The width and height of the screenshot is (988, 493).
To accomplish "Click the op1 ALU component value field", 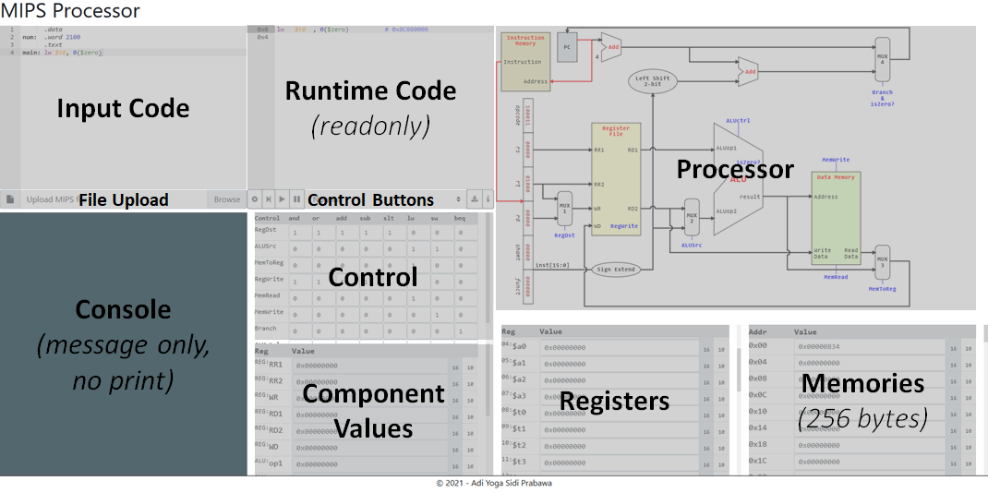I will click(370, 464).
